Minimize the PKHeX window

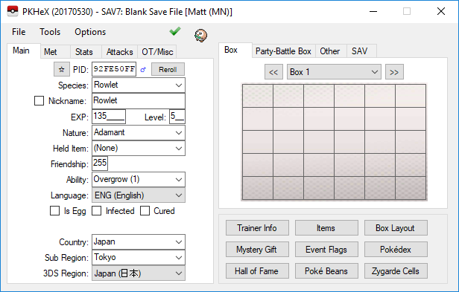[x=373, y=11]
